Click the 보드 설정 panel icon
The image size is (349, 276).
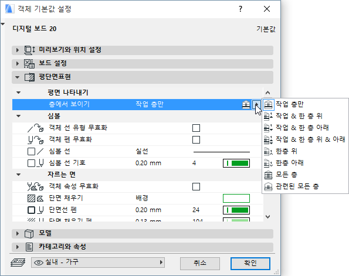click(x=29, y=64)
